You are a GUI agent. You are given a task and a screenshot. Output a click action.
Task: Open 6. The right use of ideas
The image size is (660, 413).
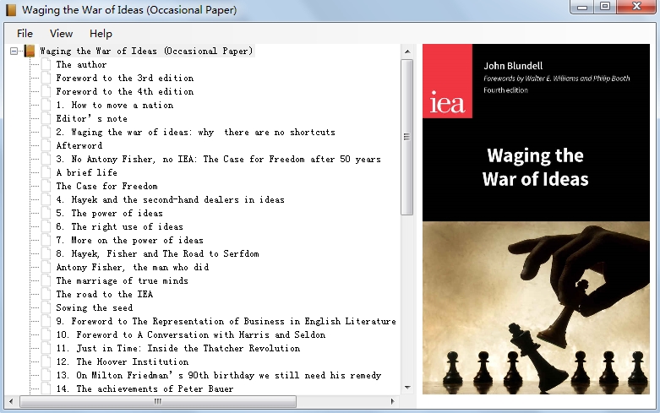tap(119, 226)
